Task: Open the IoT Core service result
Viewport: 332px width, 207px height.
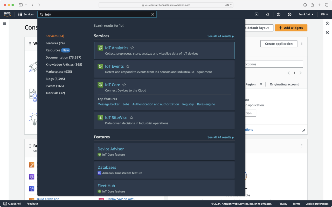Action: point(113,85)
